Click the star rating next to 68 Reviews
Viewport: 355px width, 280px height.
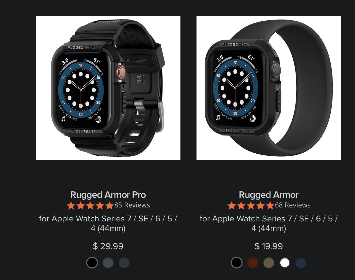251,205
